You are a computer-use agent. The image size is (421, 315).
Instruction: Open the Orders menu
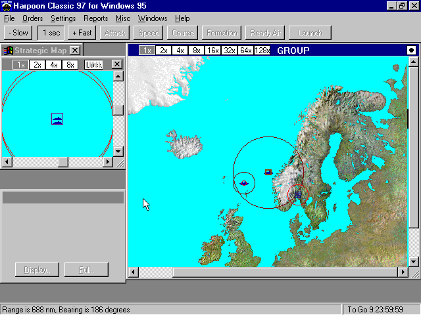pyautogui.click(x=32, y=18)
